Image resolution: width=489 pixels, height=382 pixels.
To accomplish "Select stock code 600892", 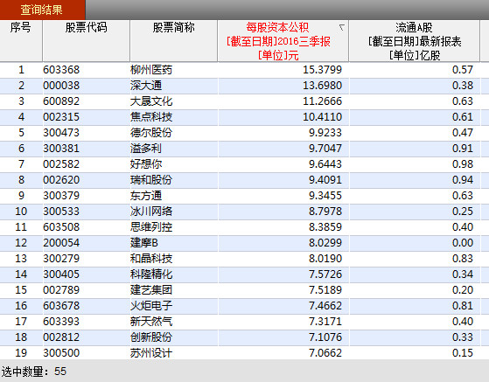I will (x=61, y=101).
